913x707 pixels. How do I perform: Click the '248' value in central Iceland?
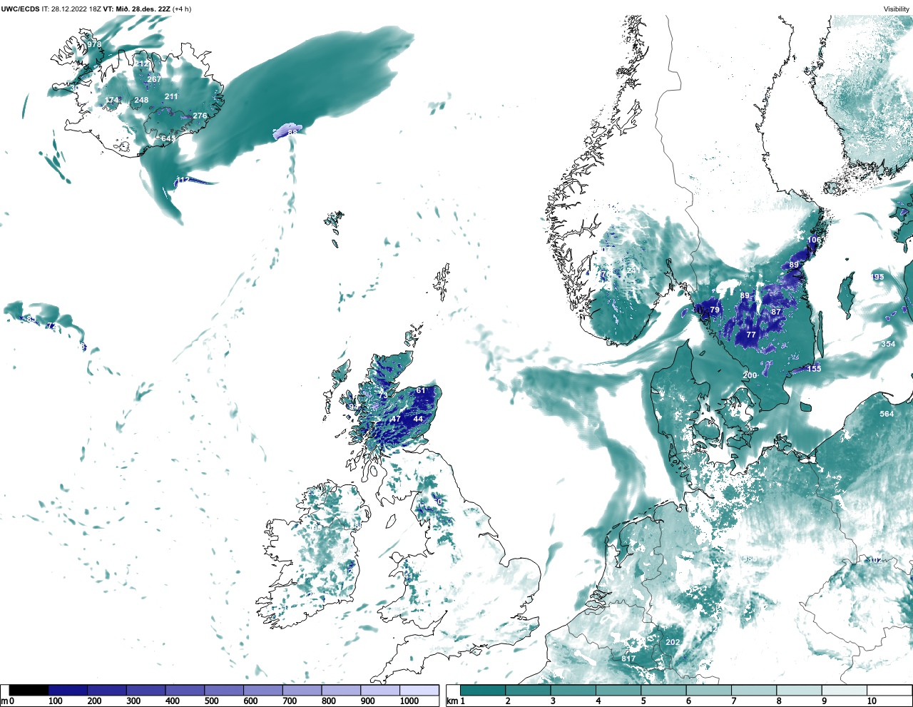141,100
